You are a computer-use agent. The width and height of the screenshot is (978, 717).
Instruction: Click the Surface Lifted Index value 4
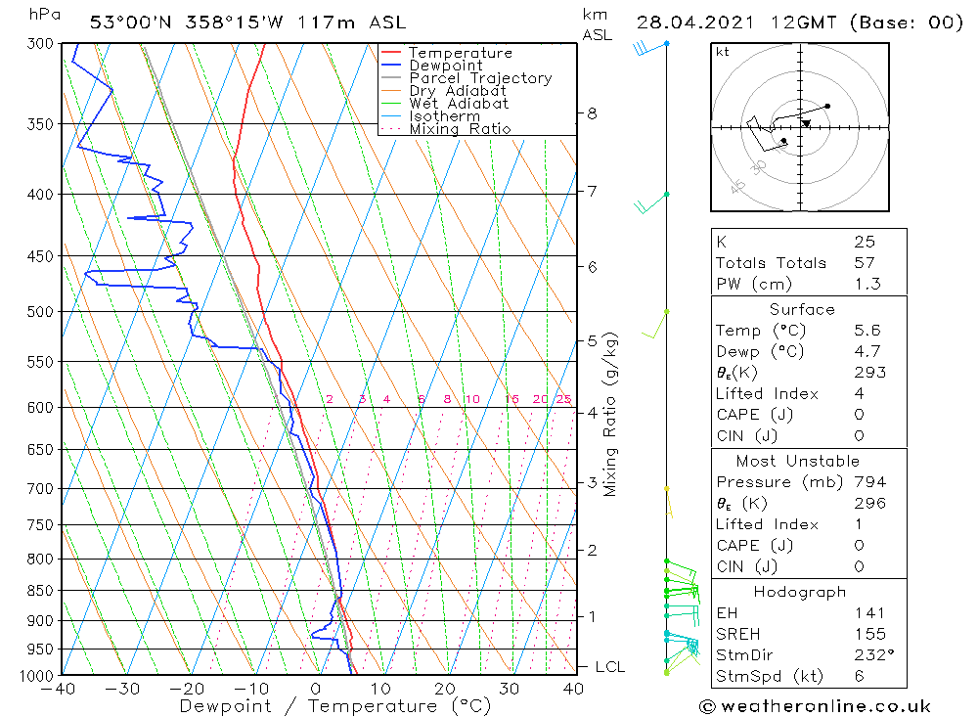point(859,394)
